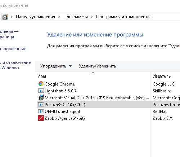Click the Zabbix SIA publisher cell
The image size is (180, 157).
tap(162, 118)
